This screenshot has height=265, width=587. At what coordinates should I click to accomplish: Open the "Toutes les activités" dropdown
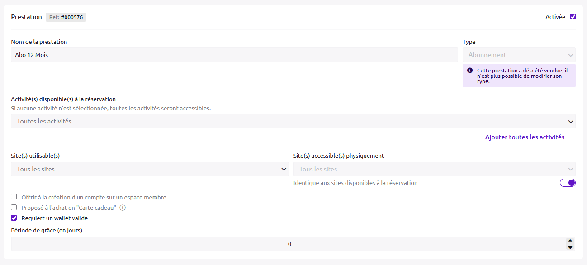click(293, 121)
